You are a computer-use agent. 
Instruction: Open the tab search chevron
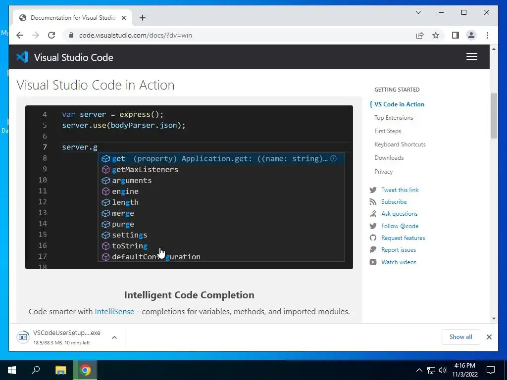coord(418,12)
